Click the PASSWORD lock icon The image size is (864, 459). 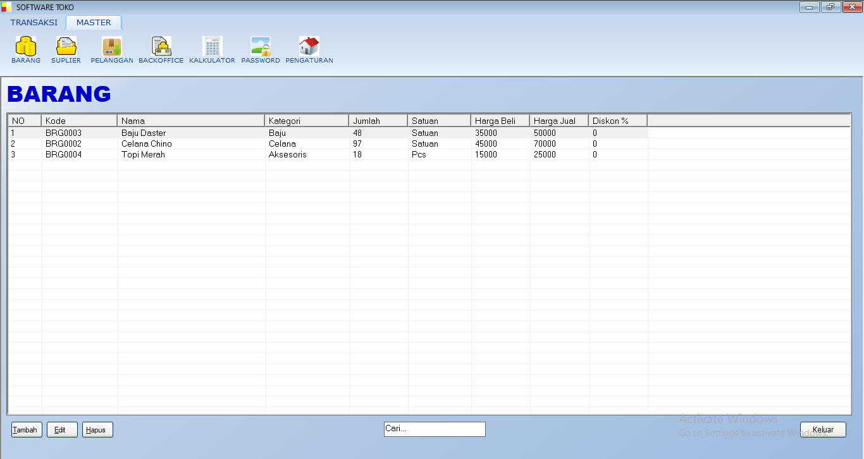[261, 47]
